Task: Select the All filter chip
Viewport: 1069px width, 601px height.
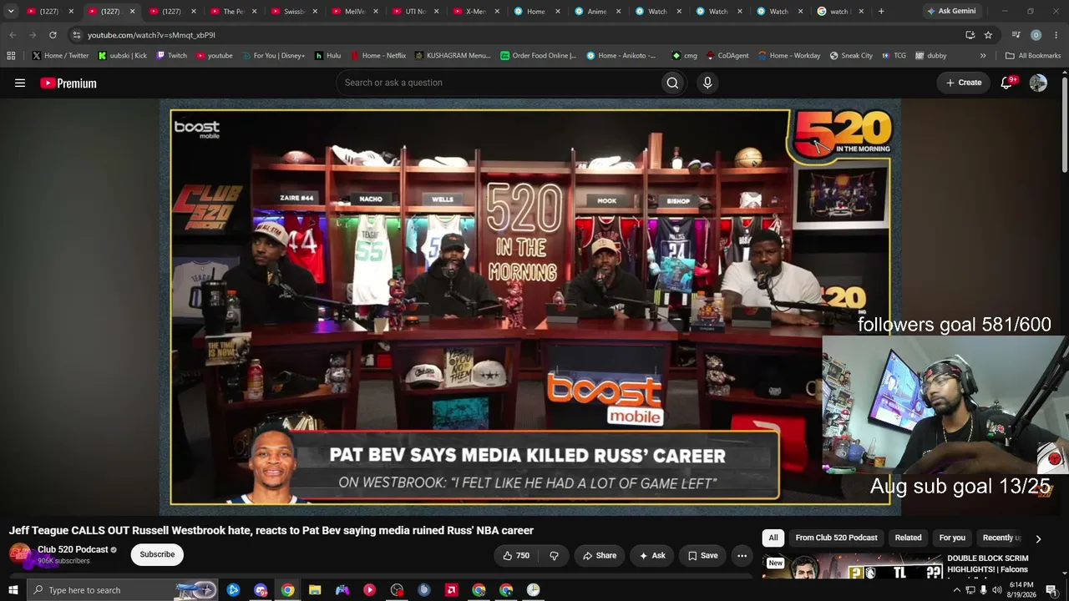Action: pos(773,538)
